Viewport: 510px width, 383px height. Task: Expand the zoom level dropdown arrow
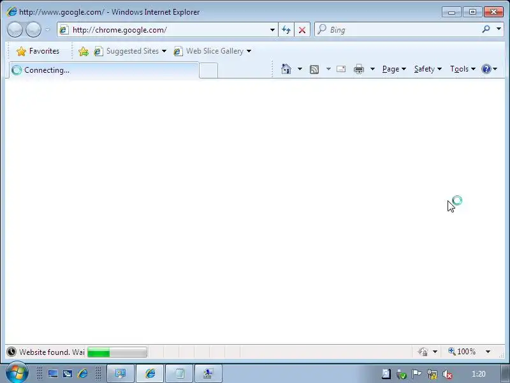(x=488, y=352)
